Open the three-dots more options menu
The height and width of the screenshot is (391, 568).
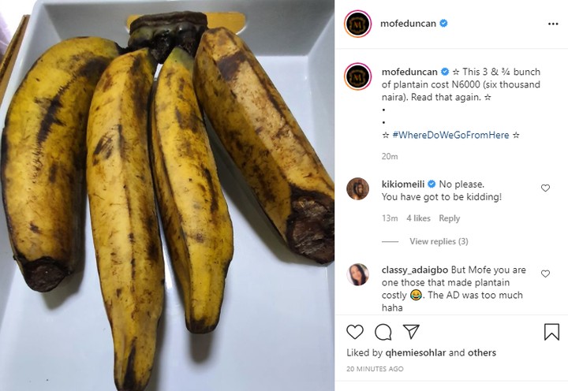pyautogui.click(x=551, y=24)
